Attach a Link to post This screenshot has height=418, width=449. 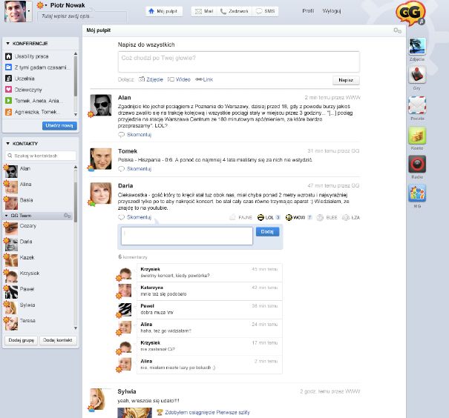(204, 79)
